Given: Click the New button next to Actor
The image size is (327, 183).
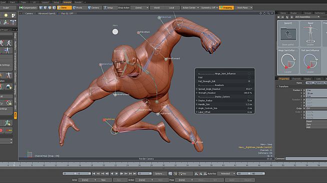Looking at the screenshot, I should [x=103, y=180].
